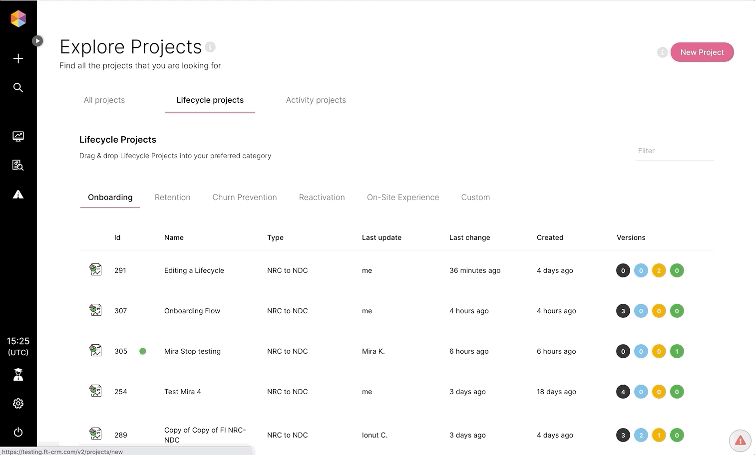Open alerts triangle icon in sidebar

coord(18,195)
